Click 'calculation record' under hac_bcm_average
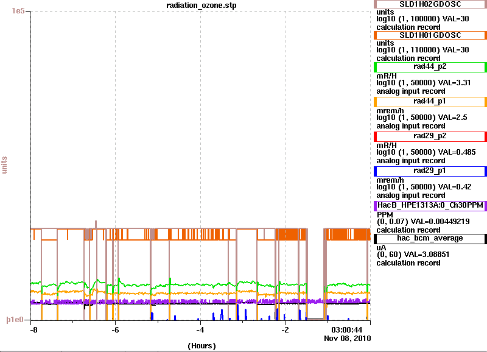This screenshot has height=352, width=487. coord(408,263)
